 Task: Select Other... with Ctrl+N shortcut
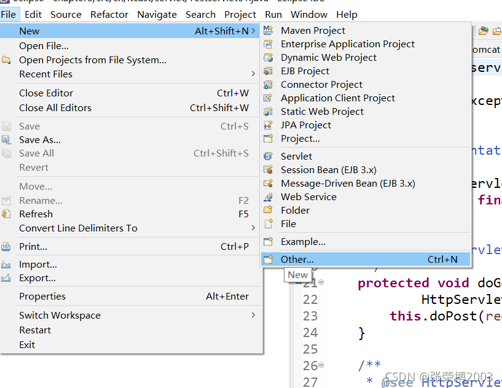point(366,260)
